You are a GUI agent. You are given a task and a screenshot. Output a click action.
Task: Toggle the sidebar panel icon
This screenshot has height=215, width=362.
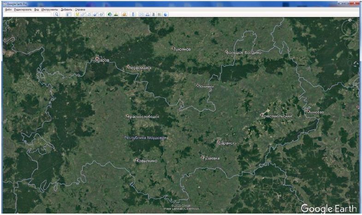pos(69,14)
